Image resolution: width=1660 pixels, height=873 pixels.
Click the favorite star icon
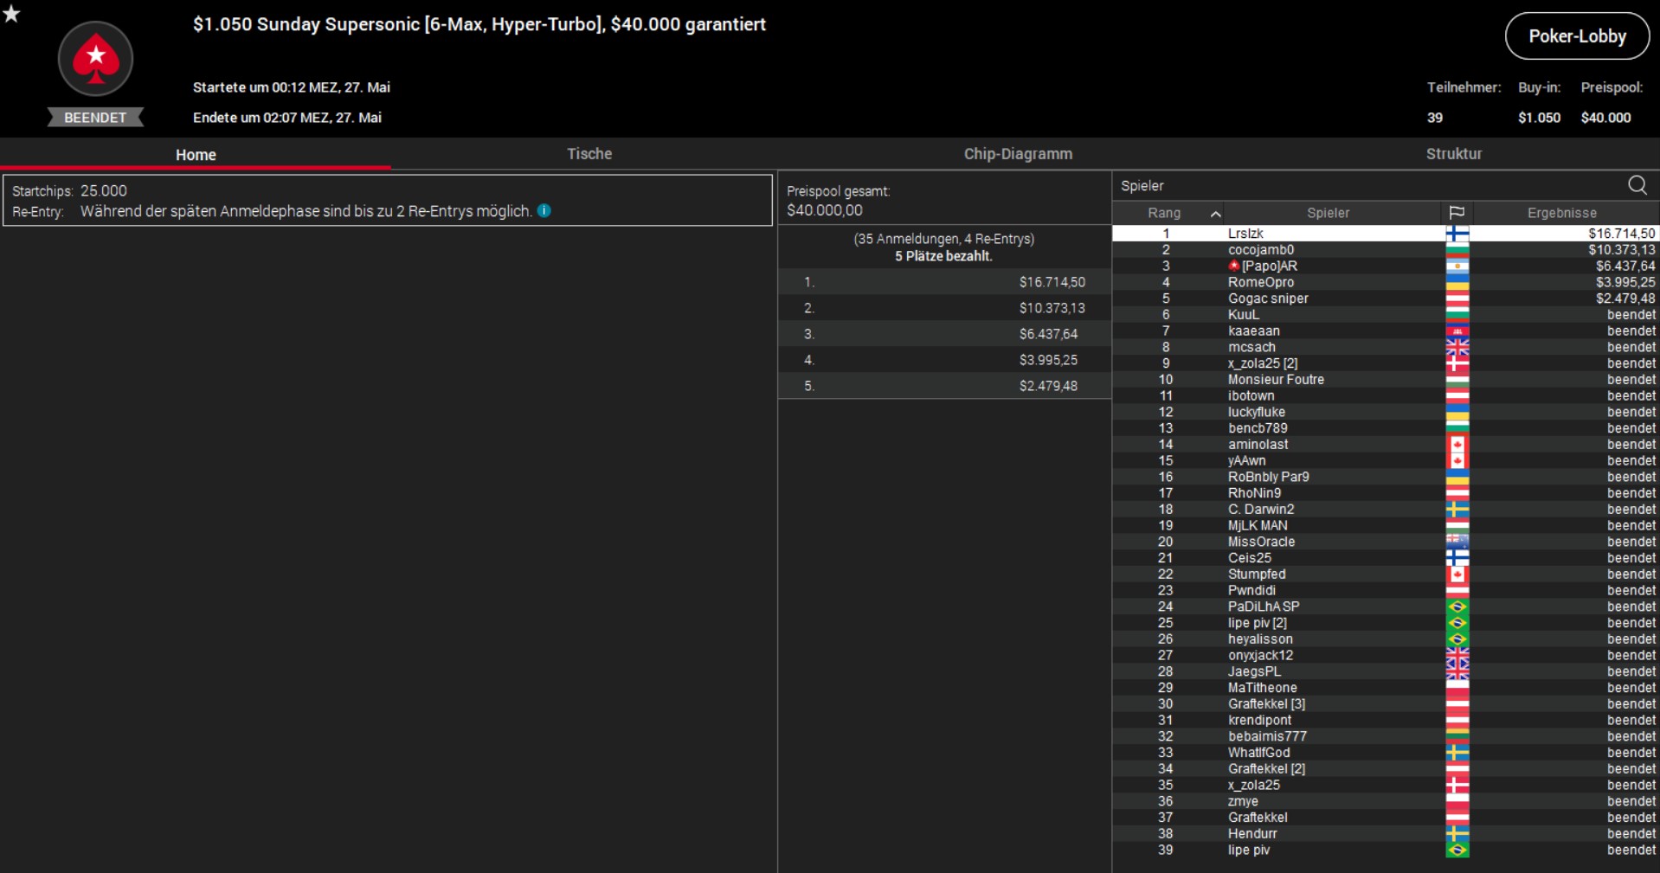11,13
